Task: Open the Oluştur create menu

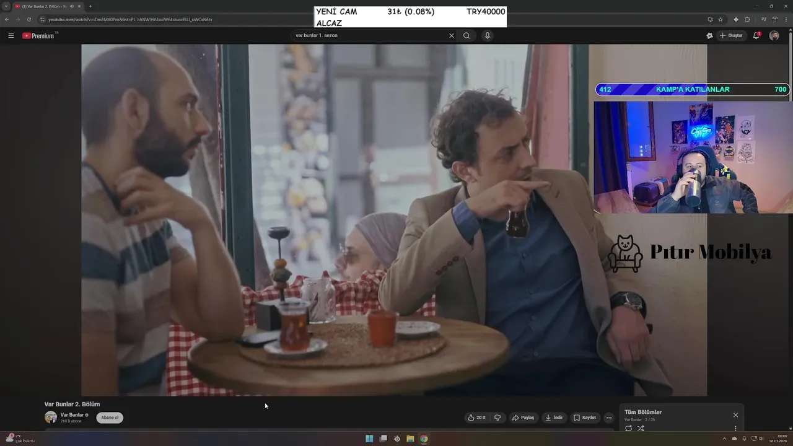Action: coord(731,35)
